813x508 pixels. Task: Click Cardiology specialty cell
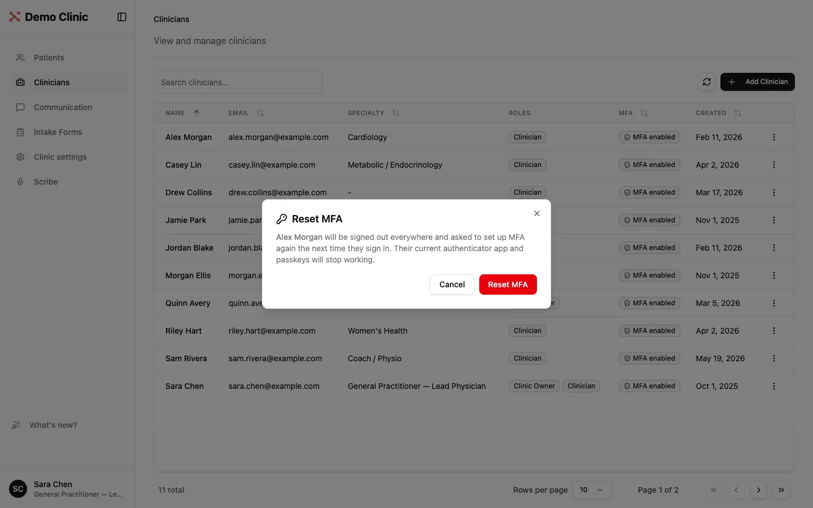pos(368,137)
